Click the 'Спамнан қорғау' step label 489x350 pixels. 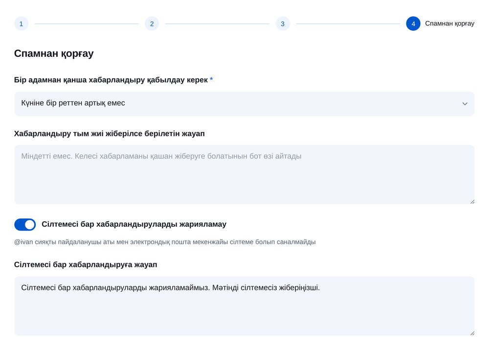[450, 23]
